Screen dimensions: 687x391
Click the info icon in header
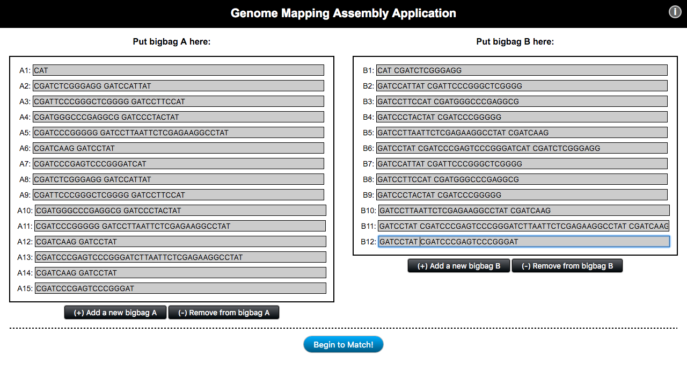tap(675, 12)
